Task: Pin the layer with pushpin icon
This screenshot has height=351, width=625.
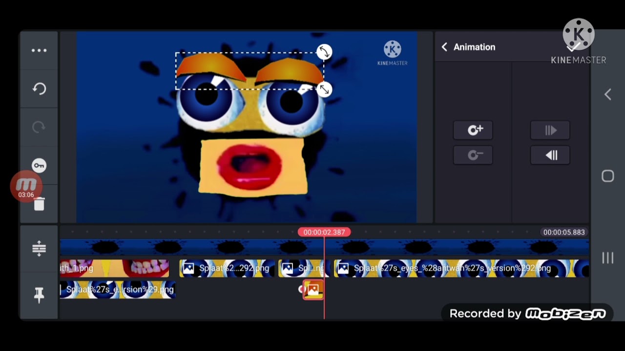Action: [39, 294]
